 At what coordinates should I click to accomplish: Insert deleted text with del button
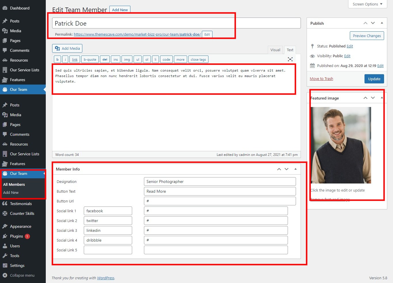click(105, 59)
